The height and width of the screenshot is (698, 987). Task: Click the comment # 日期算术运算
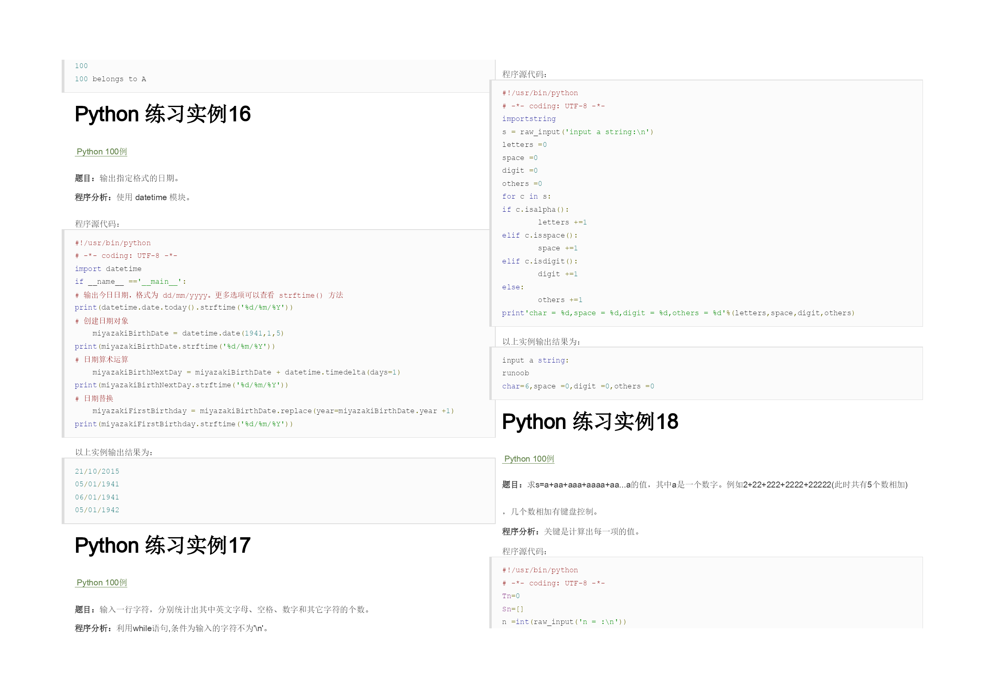point(101,359)
